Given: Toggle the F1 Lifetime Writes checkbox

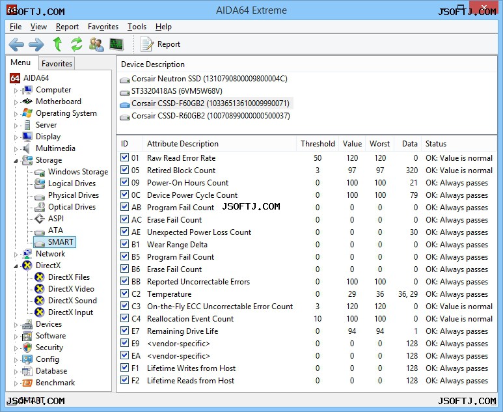Looking at the screenshot, I should click(x=124, y=368).
